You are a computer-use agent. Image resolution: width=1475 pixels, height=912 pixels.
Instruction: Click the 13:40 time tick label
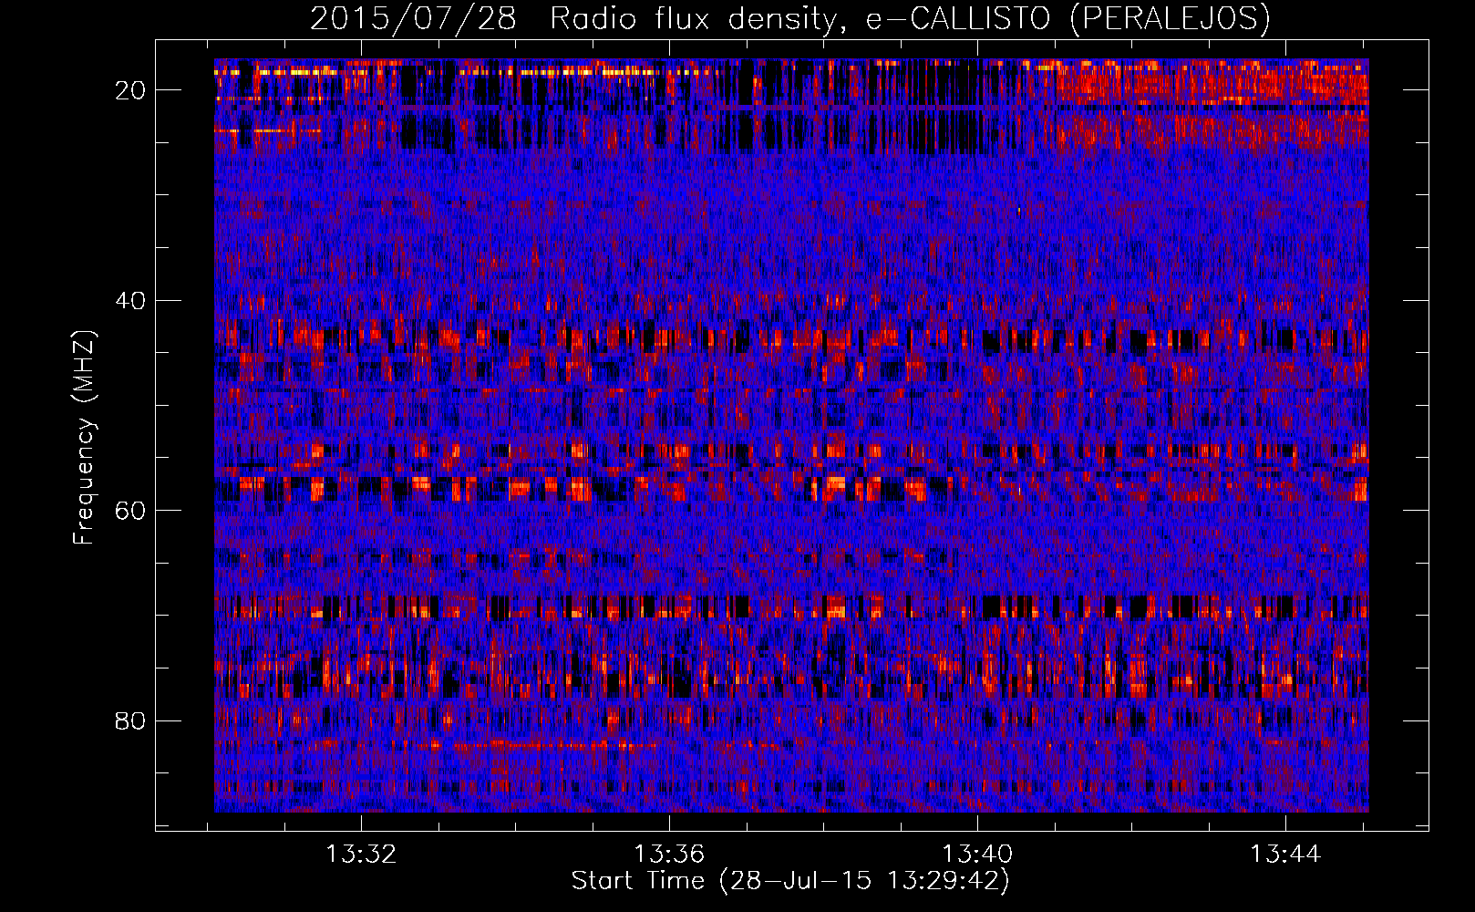(x=977, y=855)
